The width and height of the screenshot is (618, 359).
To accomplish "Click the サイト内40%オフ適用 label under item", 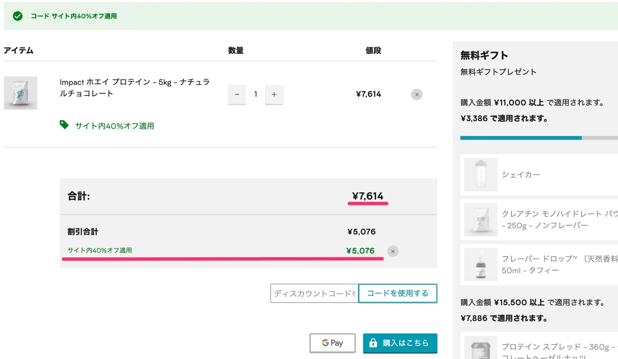I will coord(114,126).
